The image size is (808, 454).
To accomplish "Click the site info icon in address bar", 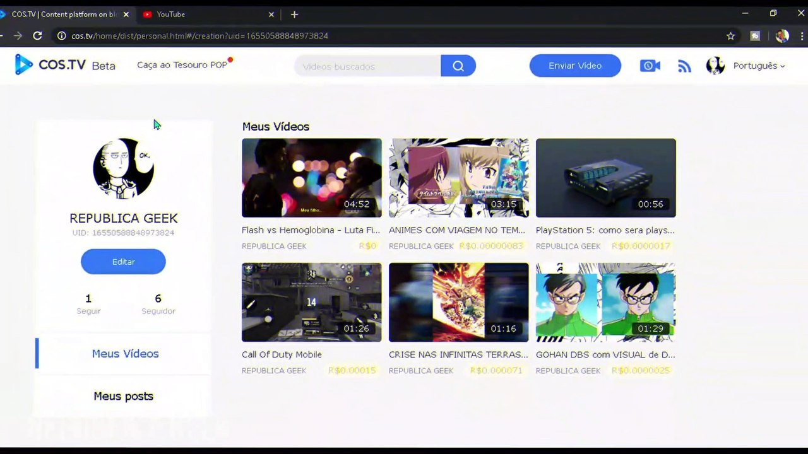I will click(61, 36).
